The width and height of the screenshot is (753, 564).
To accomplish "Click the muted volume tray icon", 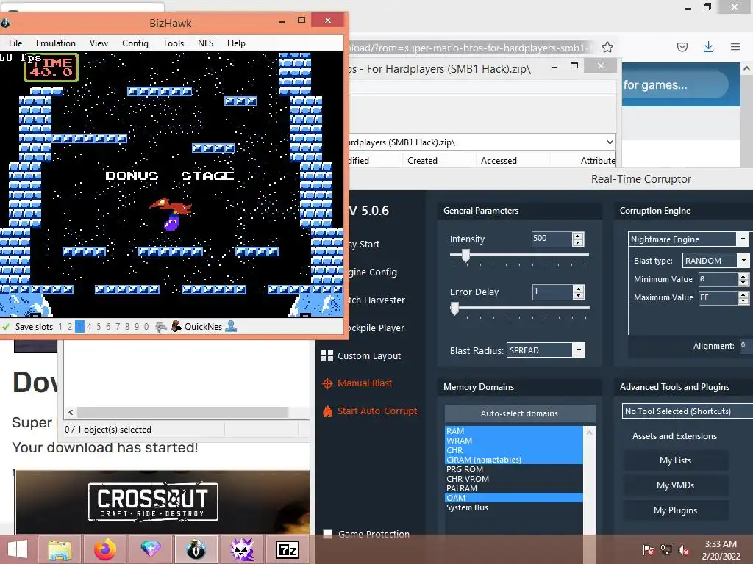I will coord(684,549).
